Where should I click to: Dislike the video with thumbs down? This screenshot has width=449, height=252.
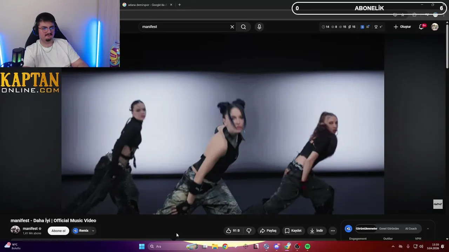pos(249,231)
